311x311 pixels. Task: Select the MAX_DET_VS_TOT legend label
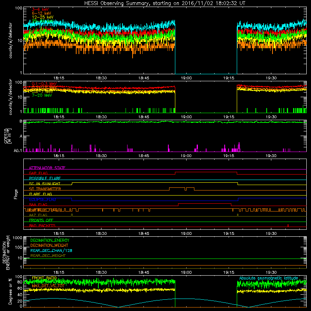coord(48,286)
